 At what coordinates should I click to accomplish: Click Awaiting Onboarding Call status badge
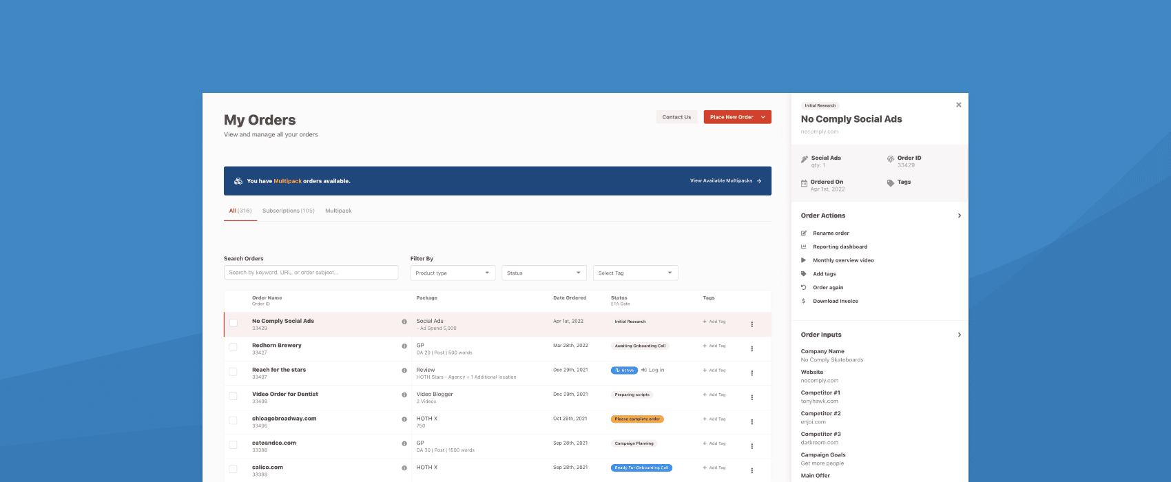click(640, 346)
